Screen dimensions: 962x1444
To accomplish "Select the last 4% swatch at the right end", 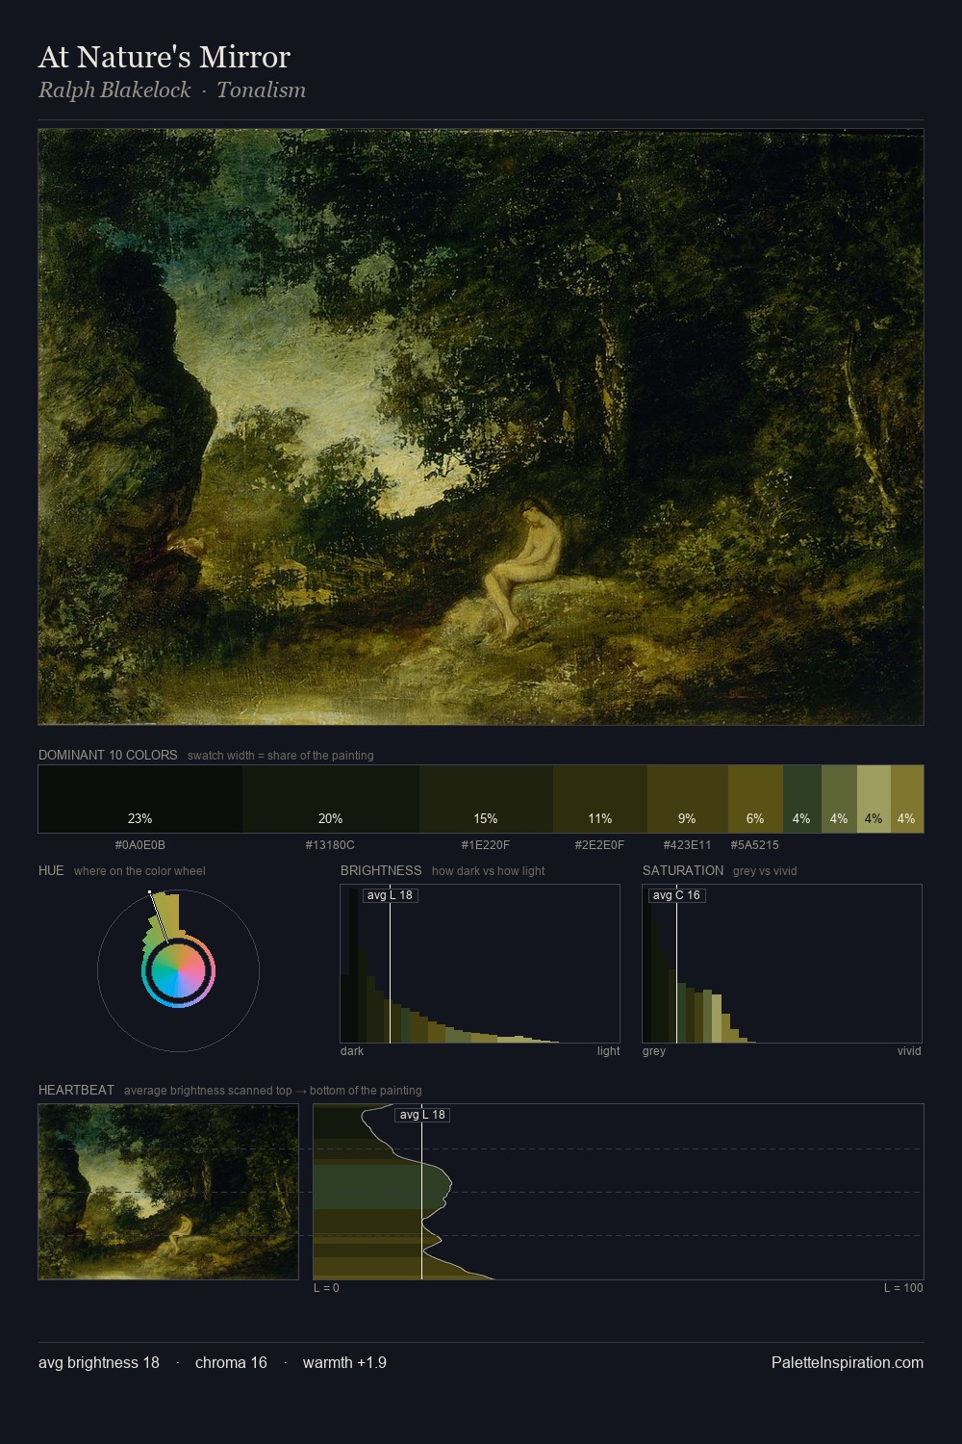I will [x=907, y=799].
